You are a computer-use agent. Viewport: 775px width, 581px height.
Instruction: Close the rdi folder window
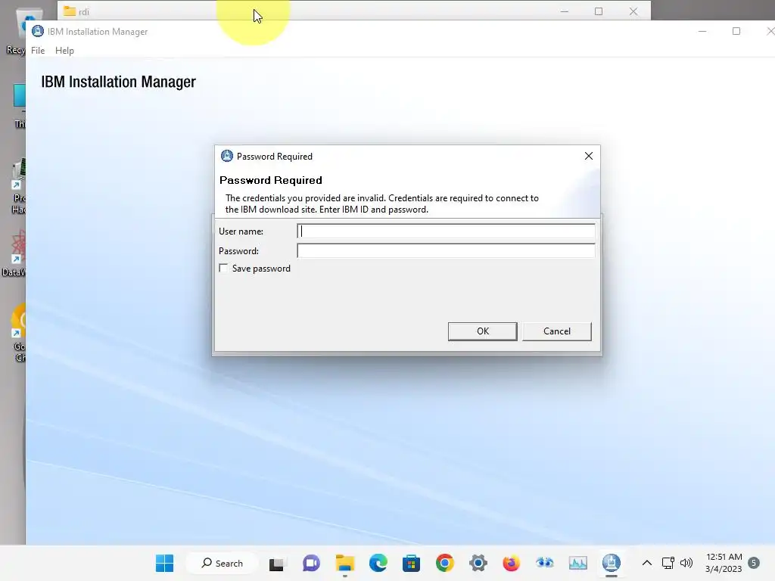633,11
